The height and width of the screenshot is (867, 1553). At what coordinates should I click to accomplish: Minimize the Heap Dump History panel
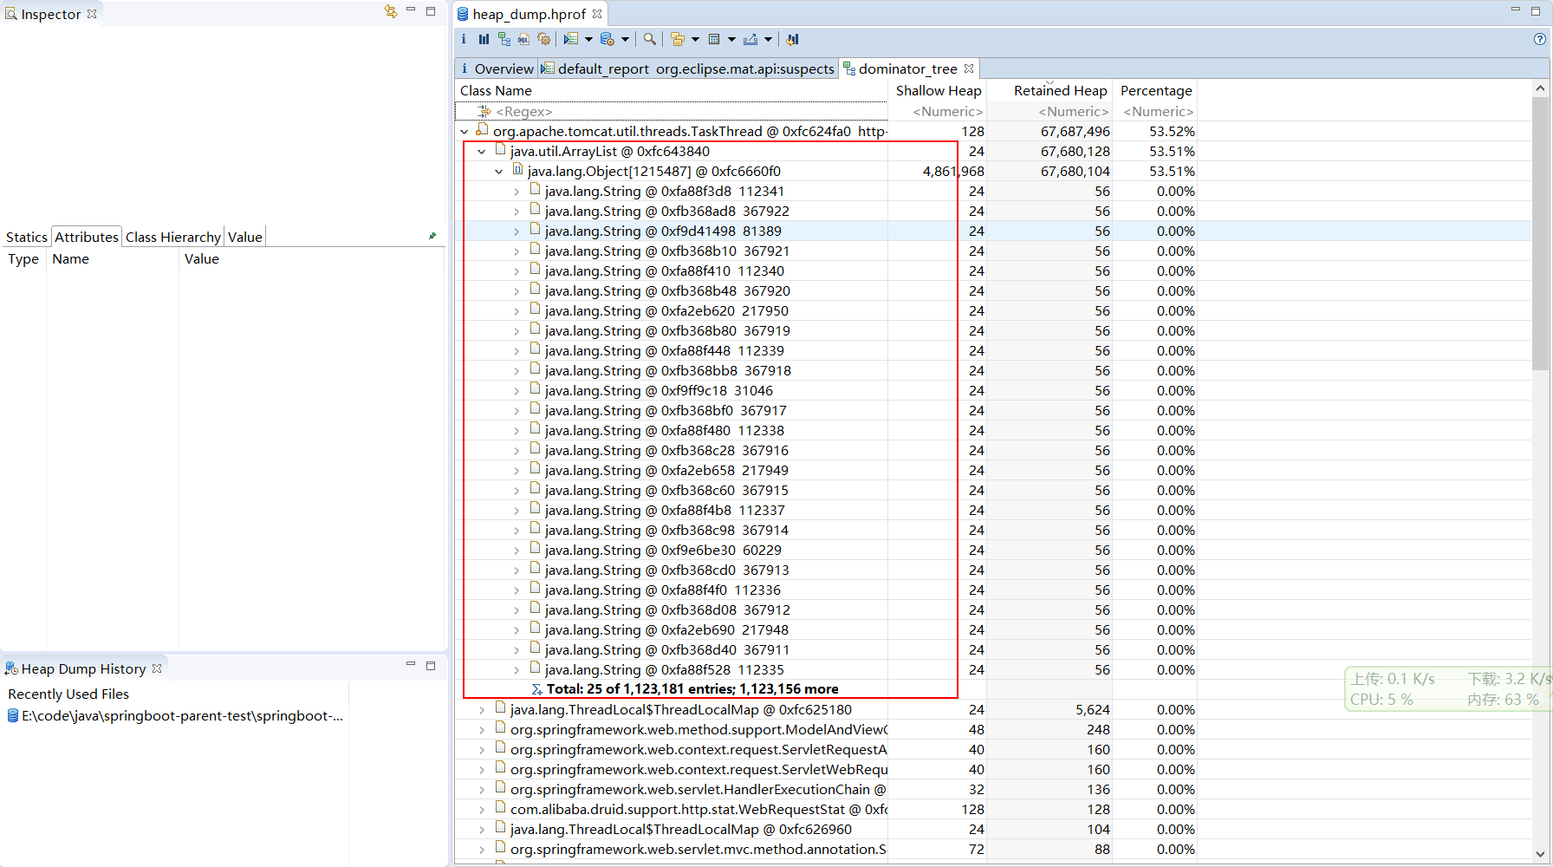pyautogui.click(x=411, y=665)
